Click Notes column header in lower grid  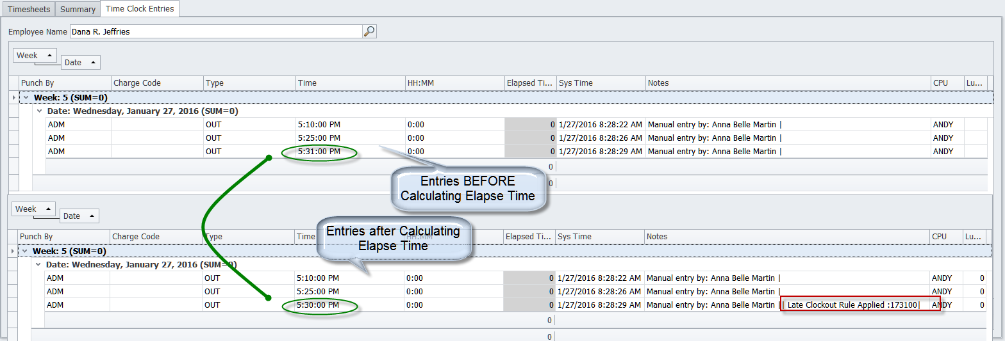point(786,236)
